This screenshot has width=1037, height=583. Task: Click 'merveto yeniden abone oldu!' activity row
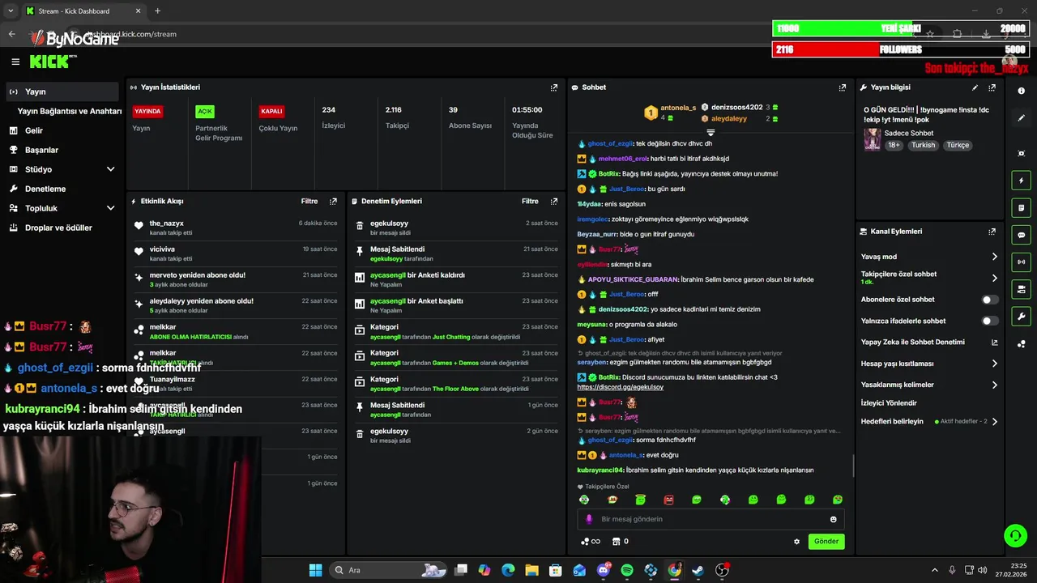pyautogui.click(x=235, y=279)
